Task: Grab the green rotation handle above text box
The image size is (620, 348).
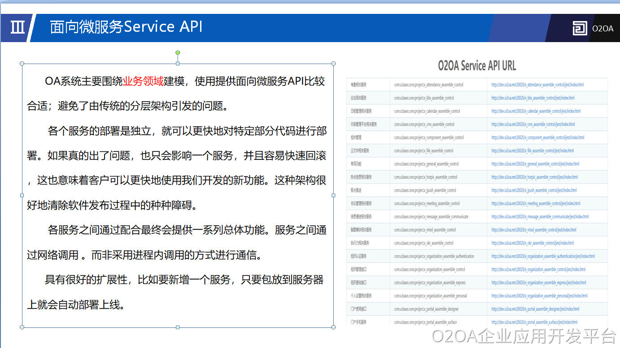Action: point(178,53)
